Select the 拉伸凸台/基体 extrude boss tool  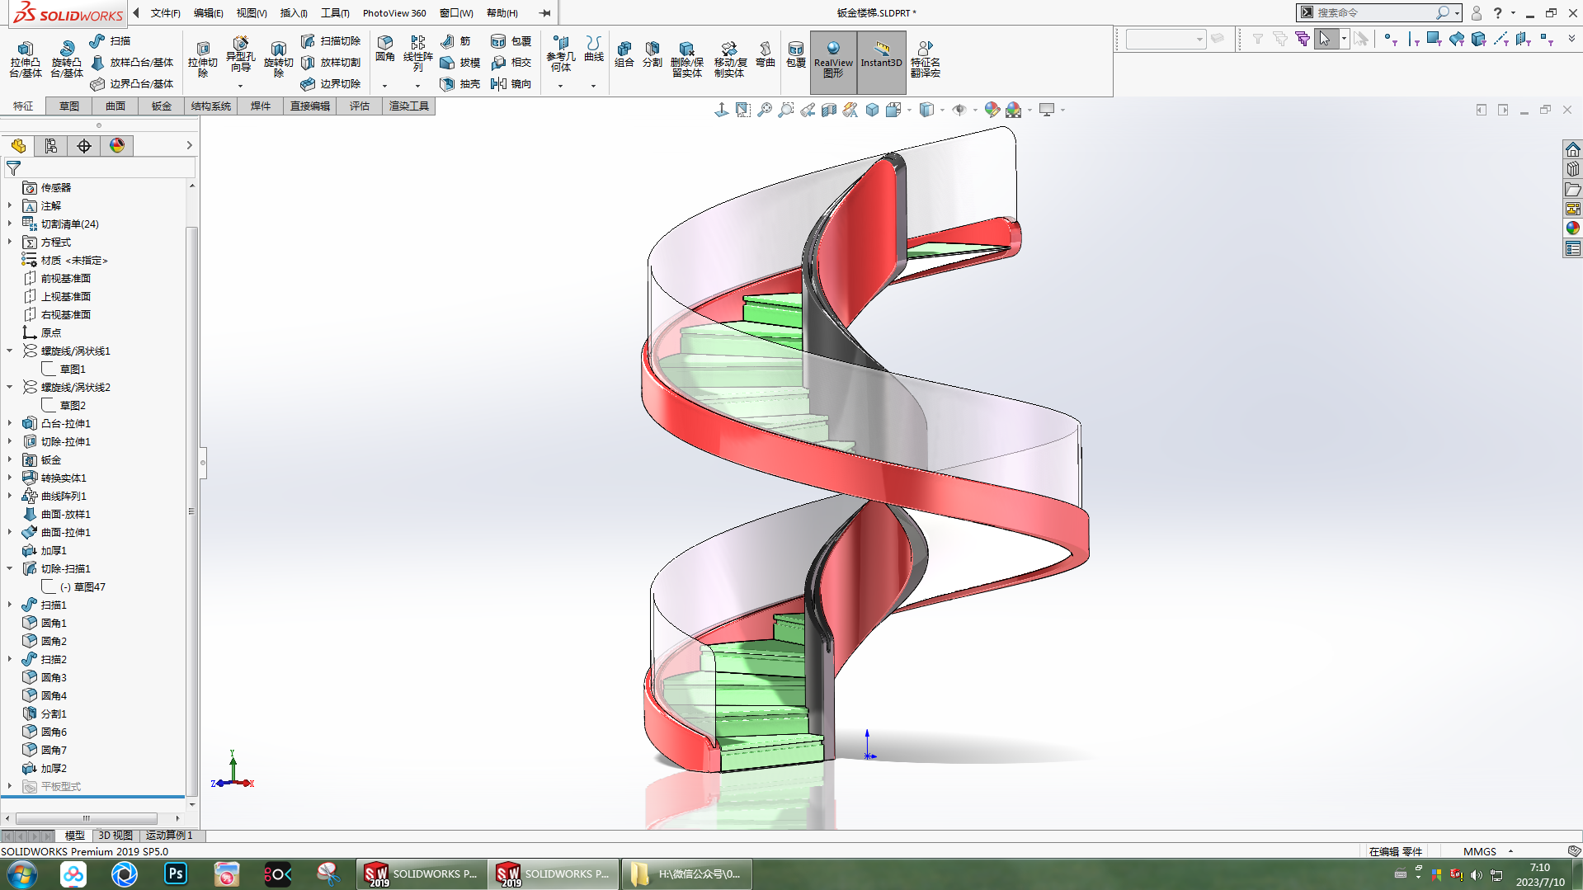(x=26, y=59)
